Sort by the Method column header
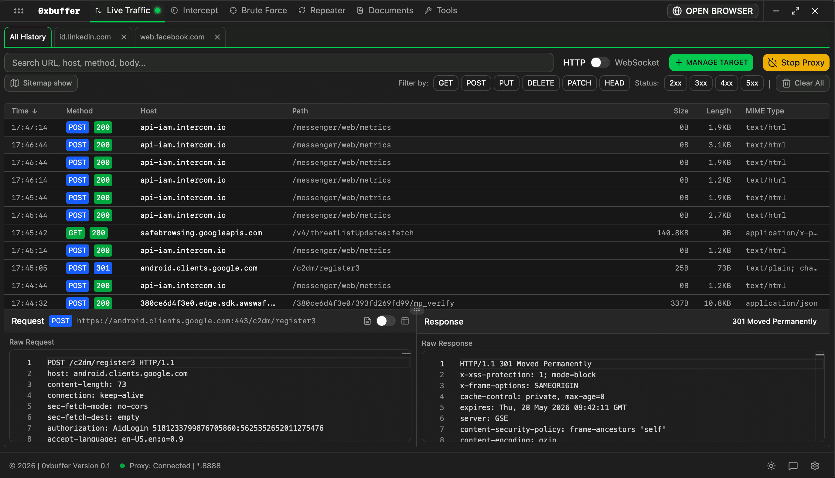The height and width of the screenshot is (478, 835). [x=80, y=111]
